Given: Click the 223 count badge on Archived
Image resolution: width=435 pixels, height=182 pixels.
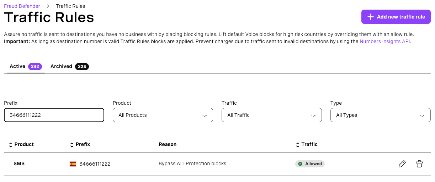Looking at the screenshot, I should click(82, 66).
